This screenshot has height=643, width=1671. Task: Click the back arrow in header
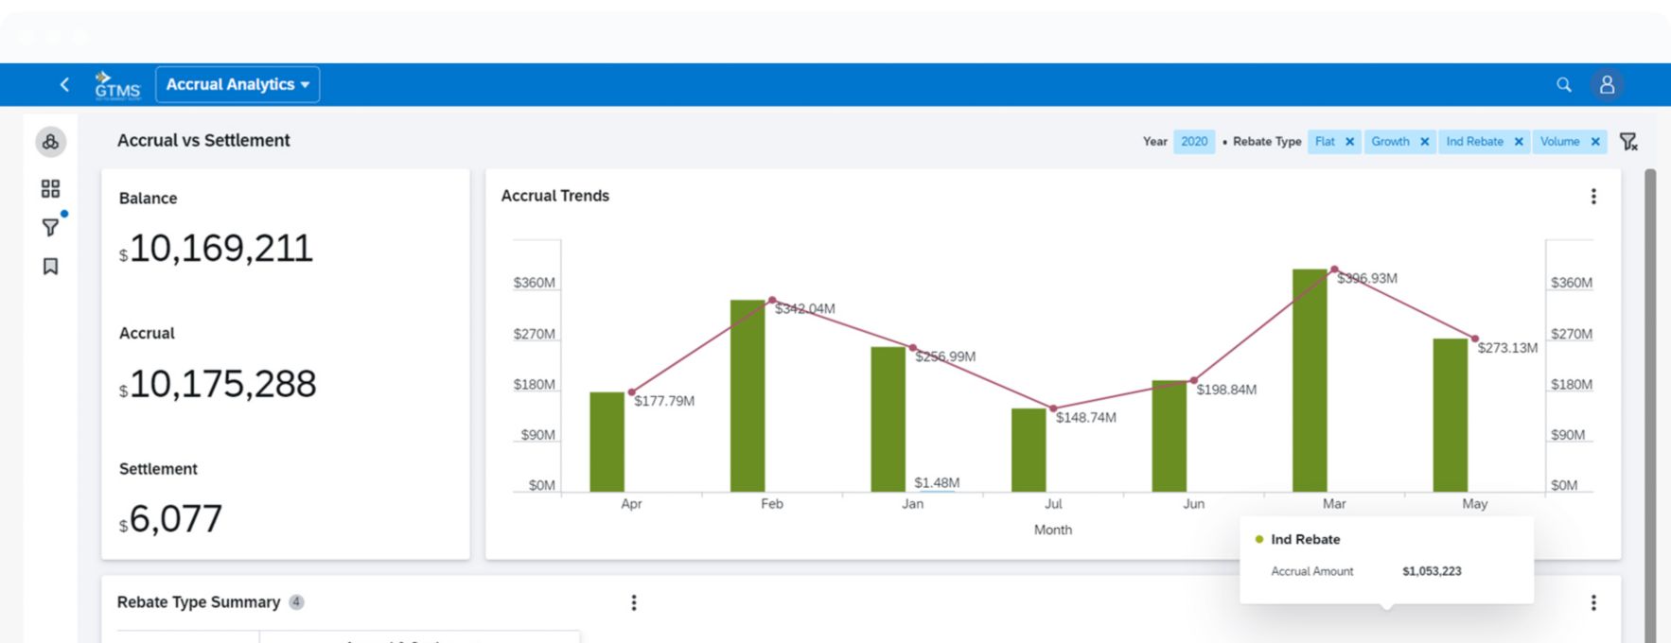point(64,84)
